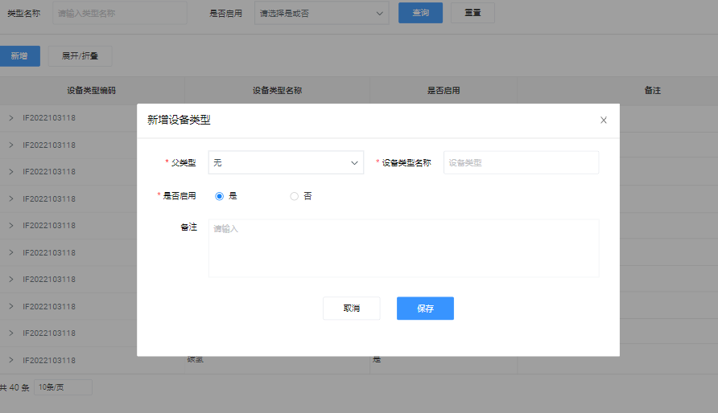Select the 是 radio button for 是否启用
The height and width of the screenshot is (413, 718).
pyautogui.click(x=219, y=196)
